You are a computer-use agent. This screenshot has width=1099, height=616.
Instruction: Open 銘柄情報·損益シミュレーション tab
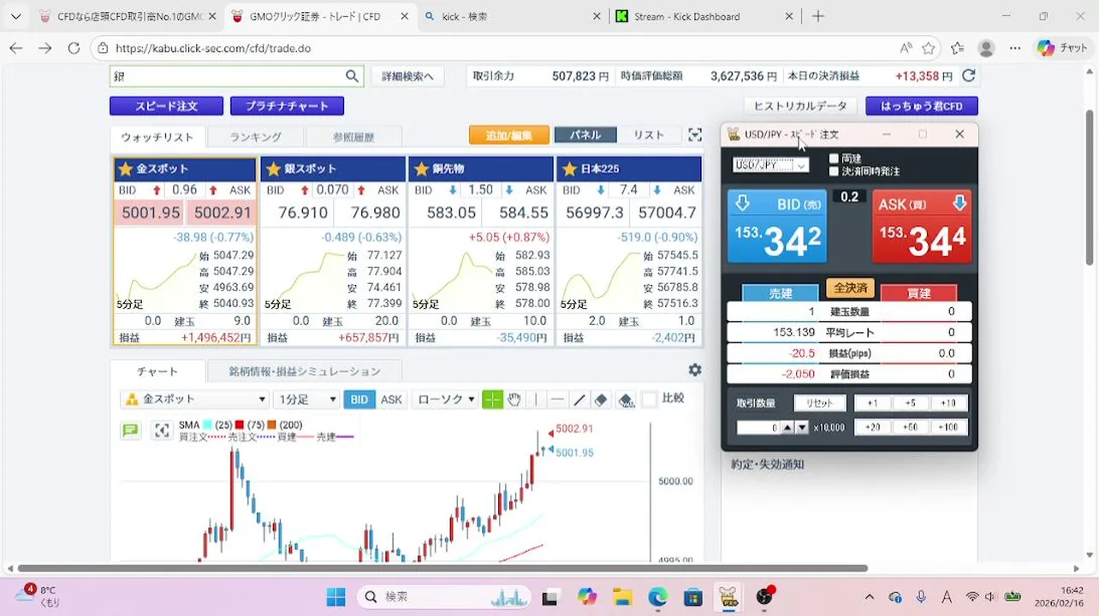click(305, 371)
